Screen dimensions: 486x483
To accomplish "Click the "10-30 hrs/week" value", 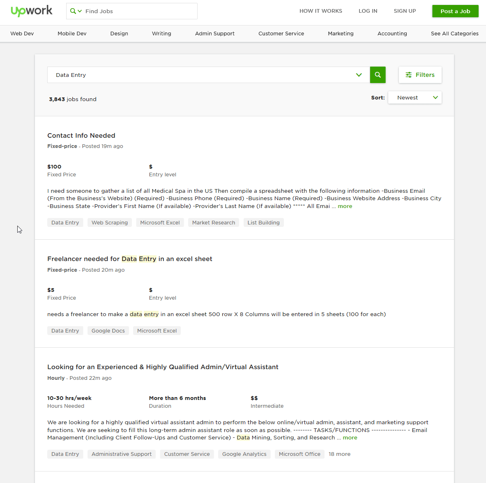I will [69, 398].
